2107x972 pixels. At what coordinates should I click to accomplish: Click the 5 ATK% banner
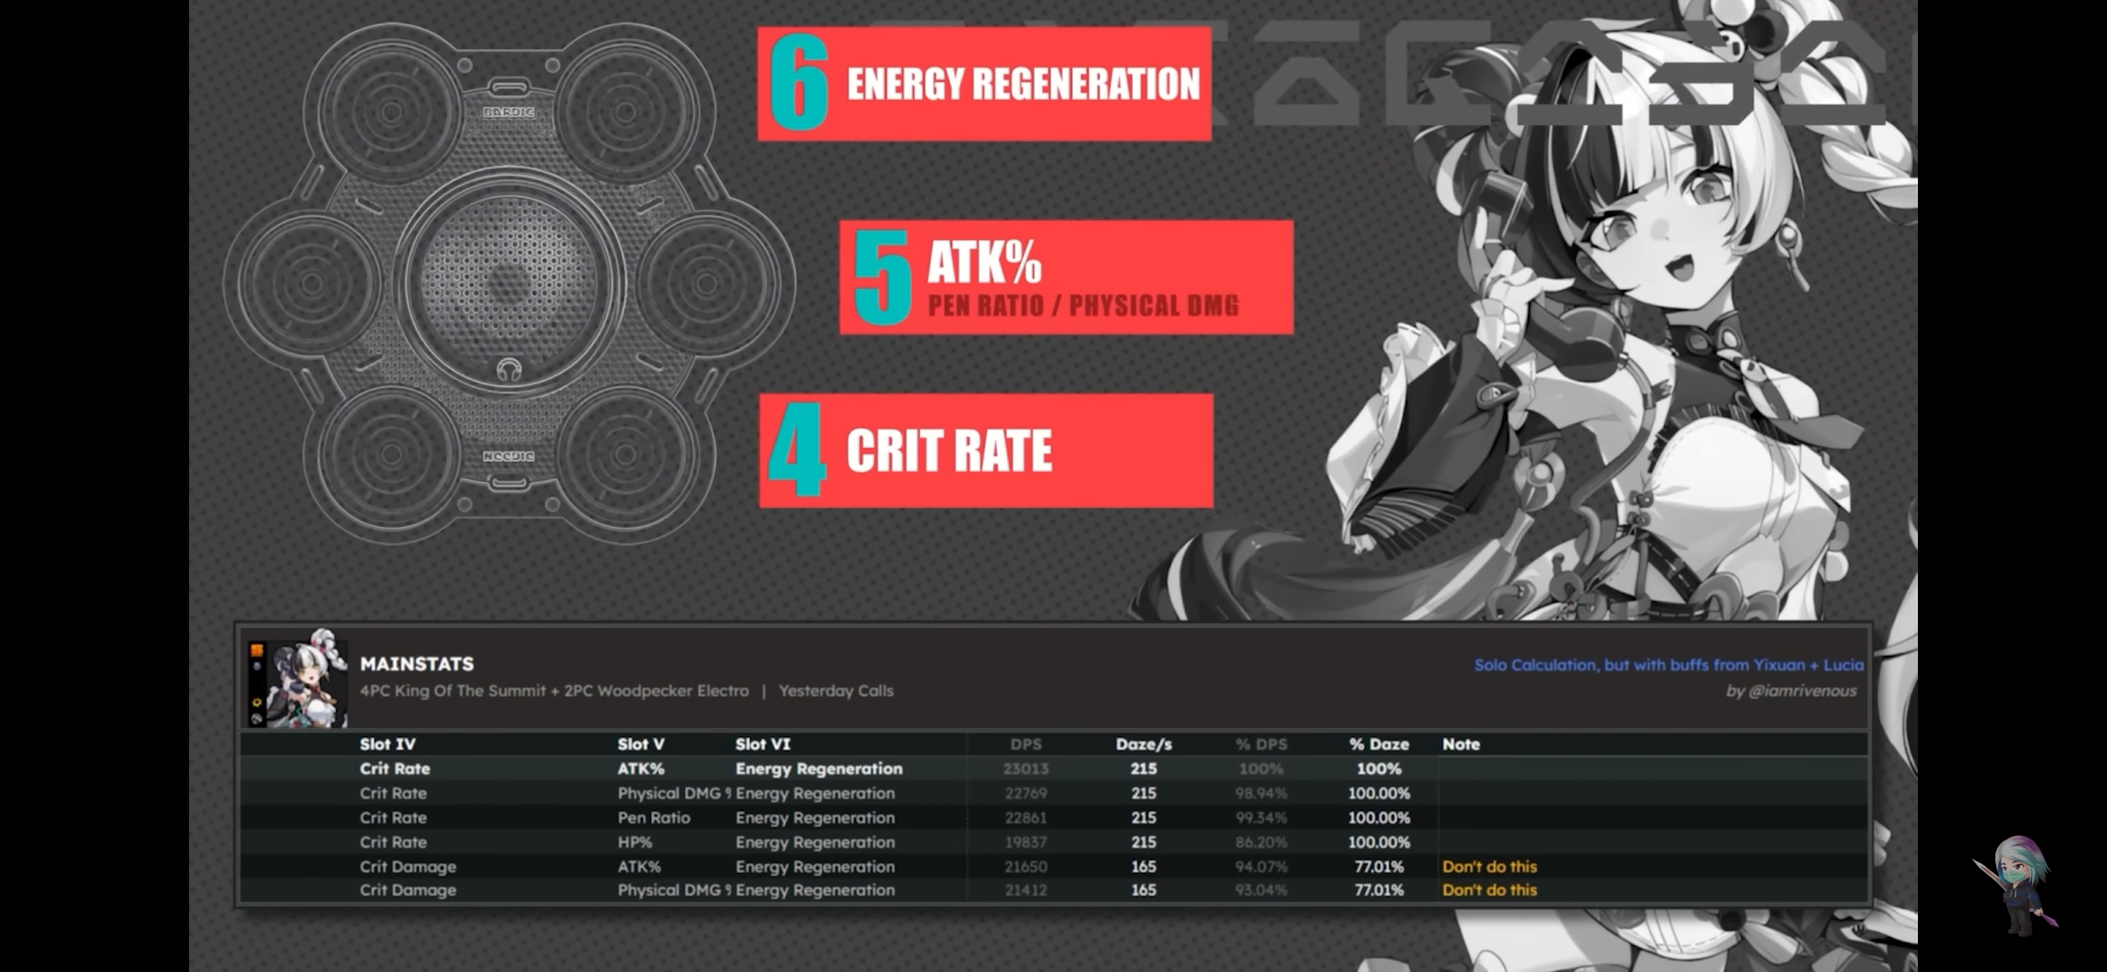1066,277
